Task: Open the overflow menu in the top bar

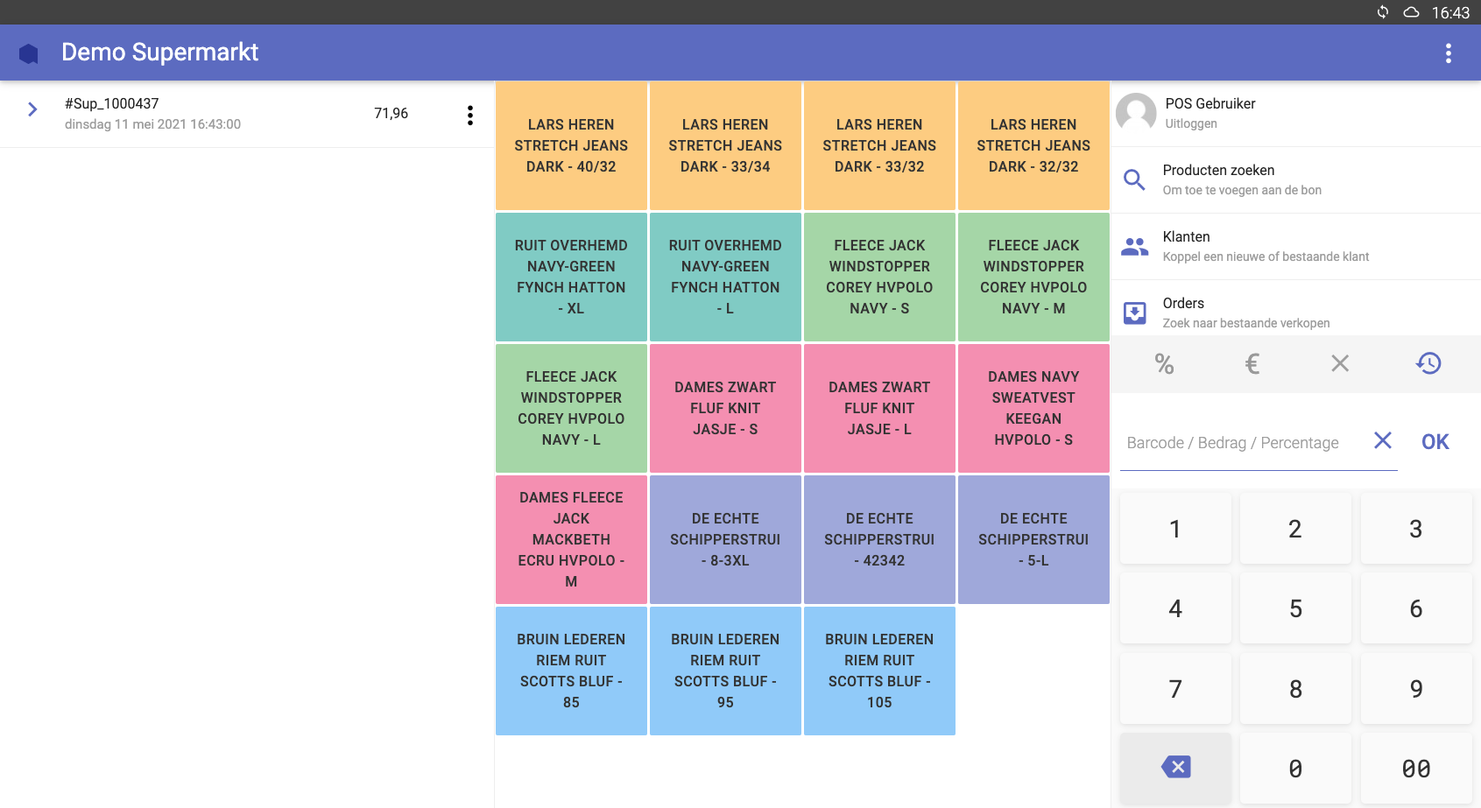Action: [1448, 53]
